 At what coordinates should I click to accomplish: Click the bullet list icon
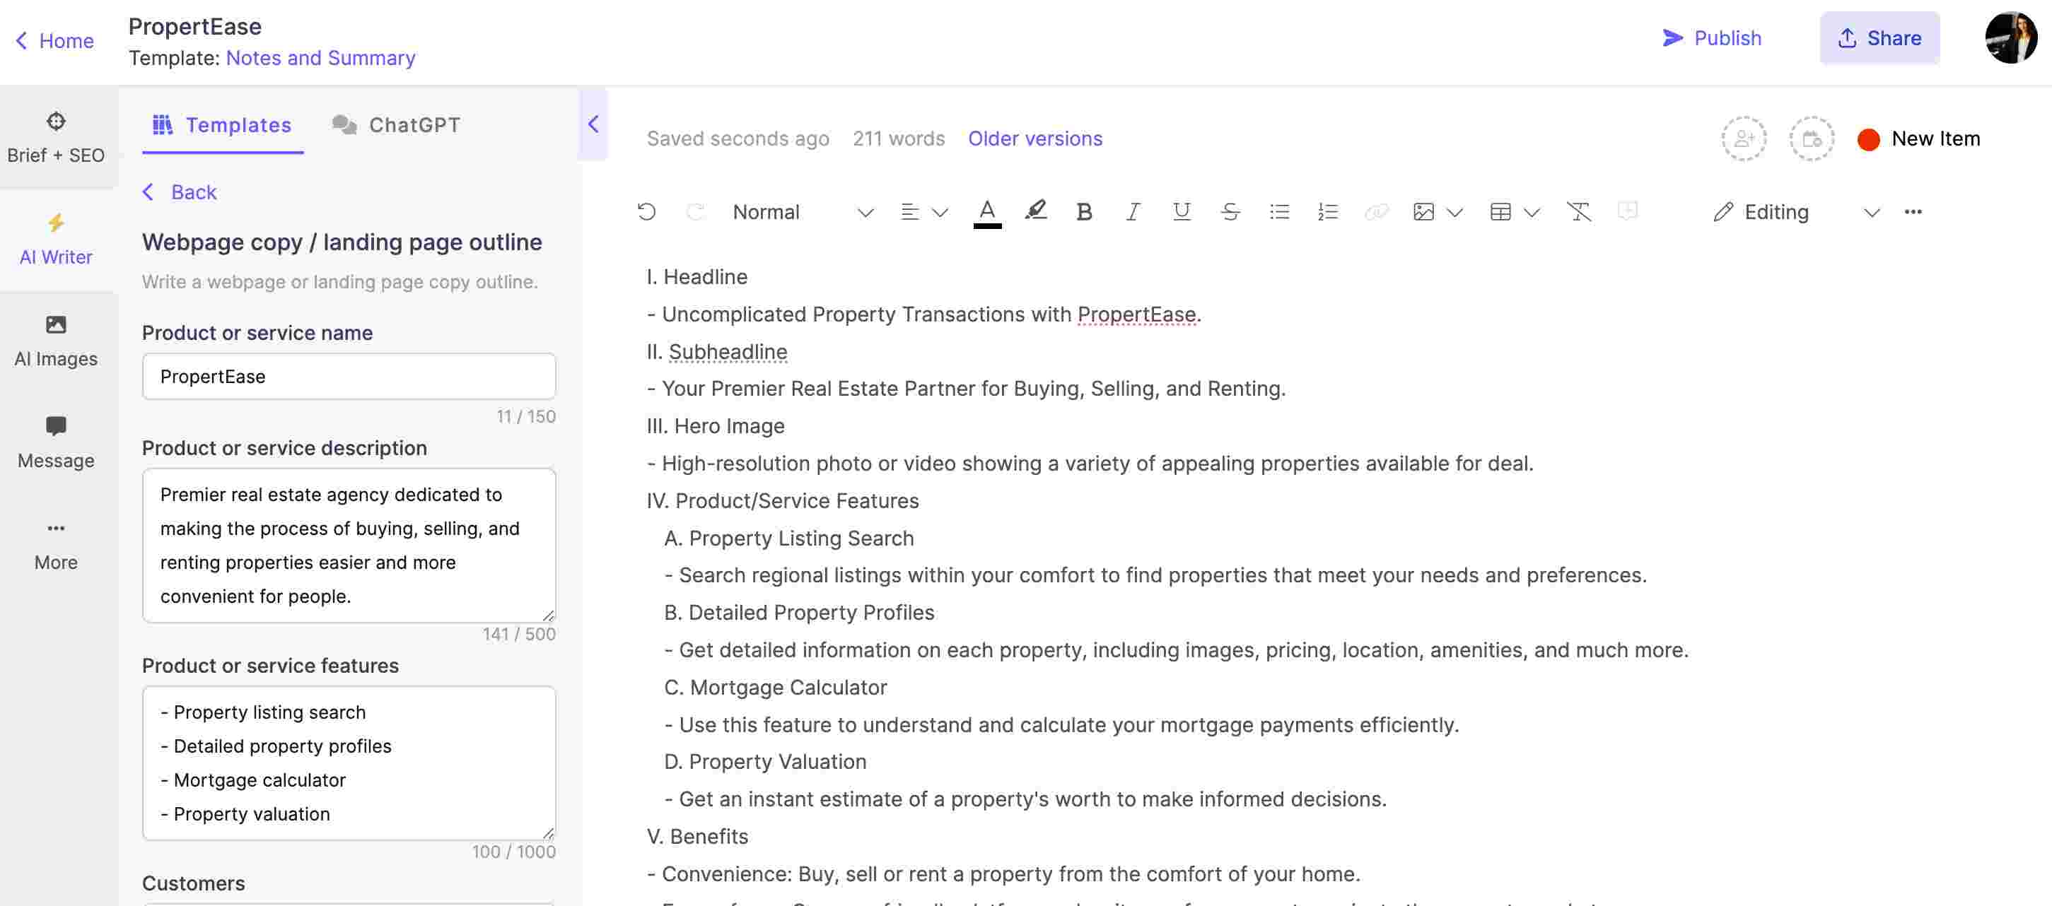1278,211
